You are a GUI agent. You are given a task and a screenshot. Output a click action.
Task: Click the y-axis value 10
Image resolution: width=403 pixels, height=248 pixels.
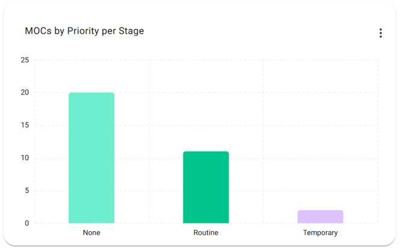click(x=25, y=159)
